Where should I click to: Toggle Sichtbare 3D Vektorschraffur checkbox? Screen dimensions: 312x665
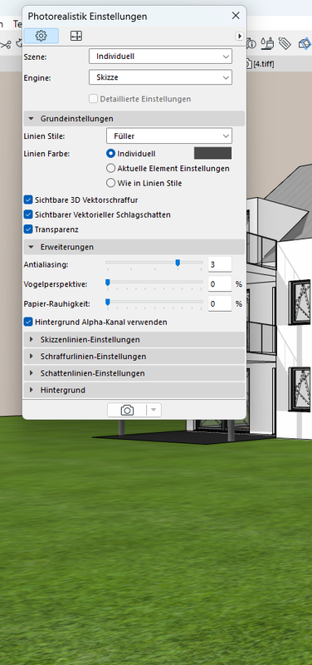point(28,199)
